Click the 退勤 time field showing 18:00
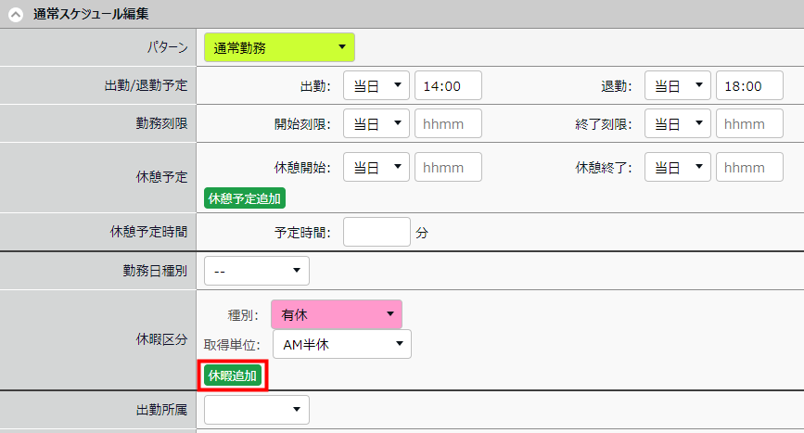Viewport: 804px width, 433px height. (749, 86)
